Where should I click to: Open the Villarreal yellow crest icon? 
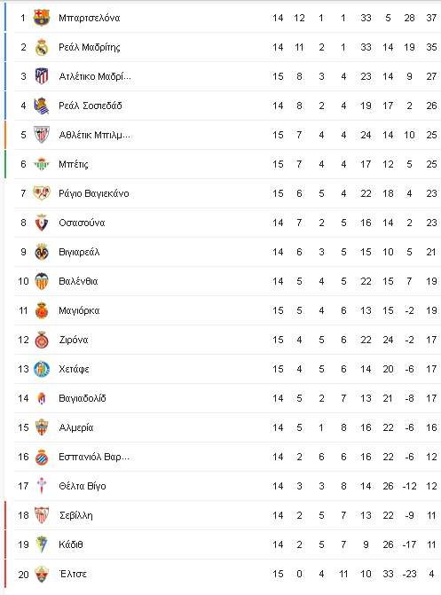[42, 252]
